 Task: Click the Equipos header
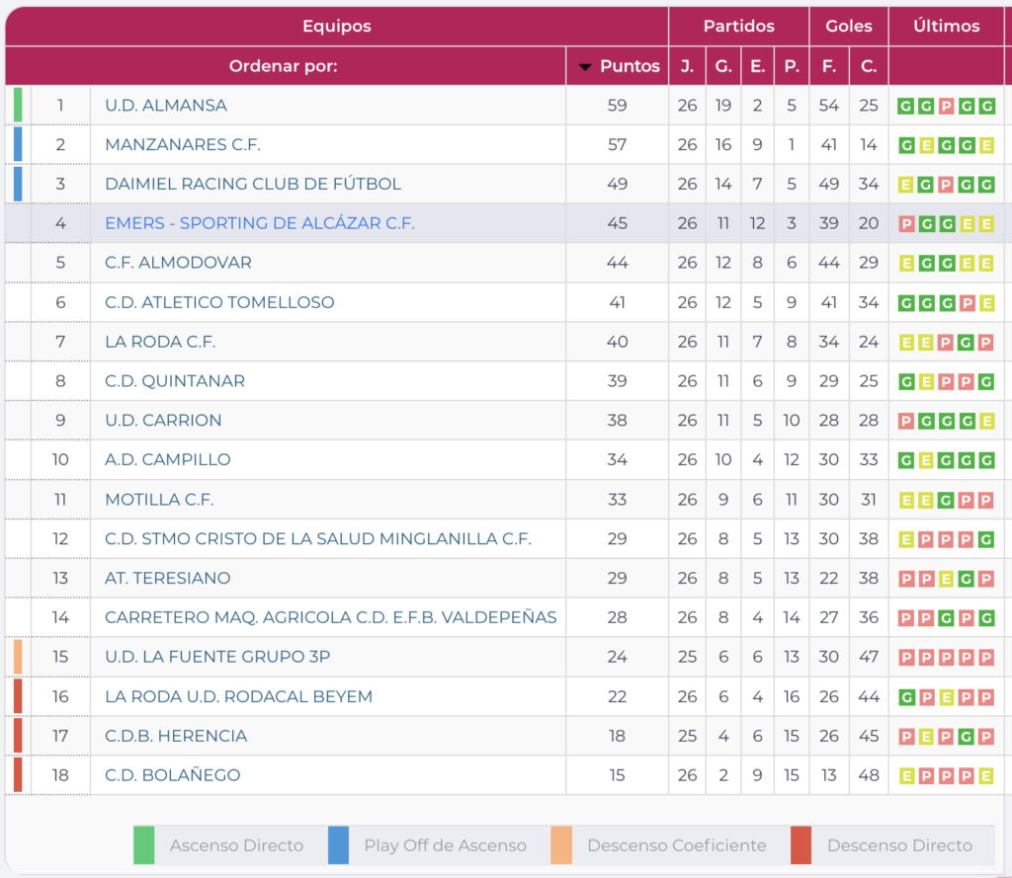(x=337, y=27)
